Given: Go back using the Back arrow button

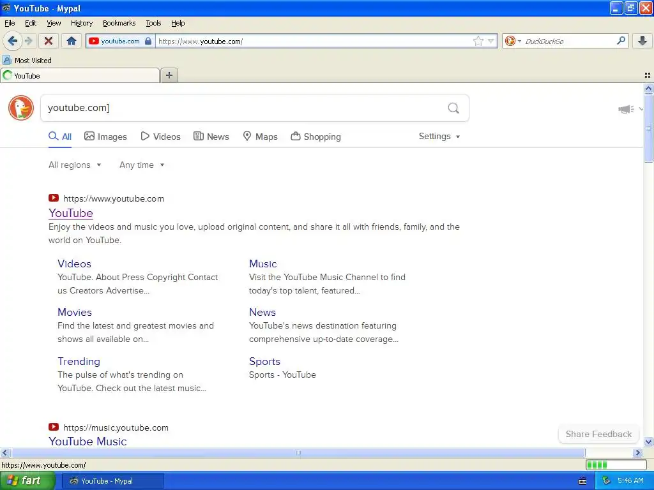Looking at the screenshot, I should [x=12, y=41].
